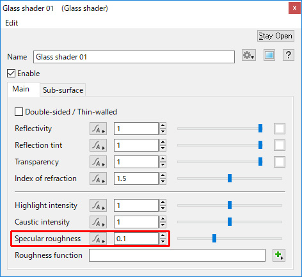Uncheck the Enable checkbox

pyautogui.click(x=11, y=74)
